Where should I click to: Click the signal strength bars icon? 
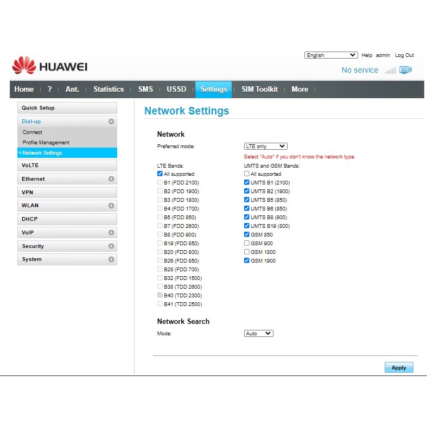390,70
